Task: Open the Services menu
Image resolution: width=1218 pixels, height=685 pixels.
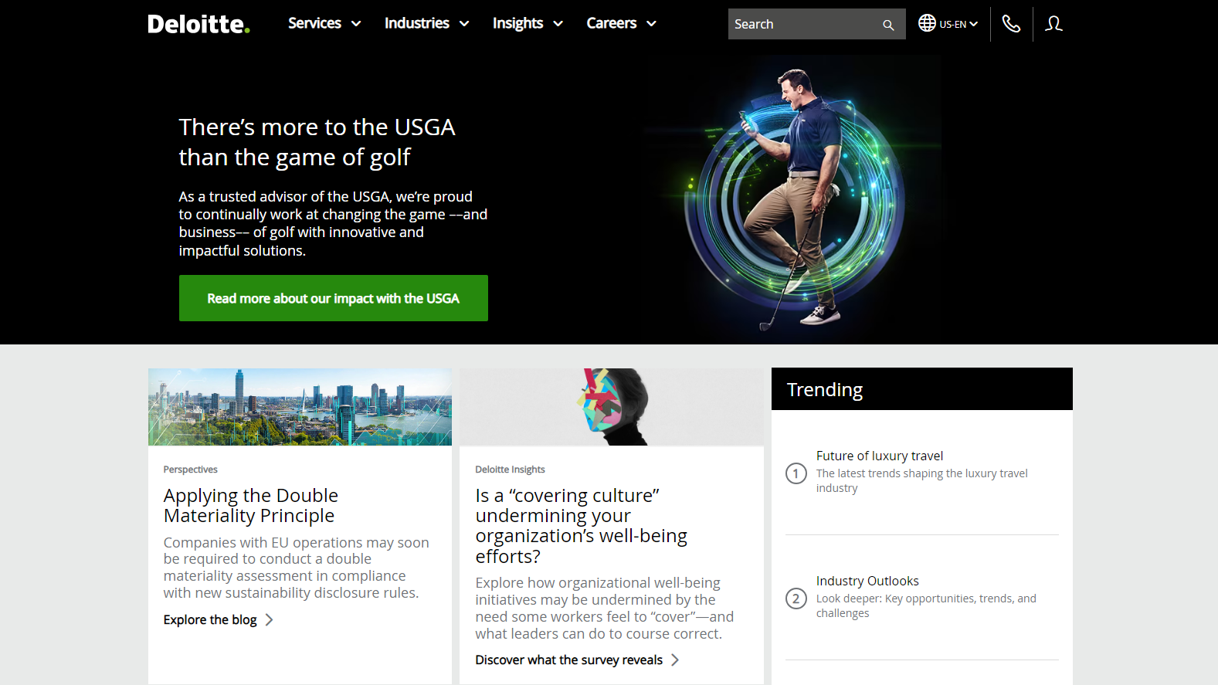Action: [324, 23]
